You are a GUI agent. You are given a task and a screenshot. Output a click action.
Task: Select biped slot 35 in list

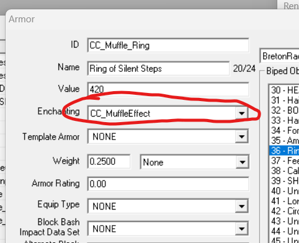coord(284,141)
